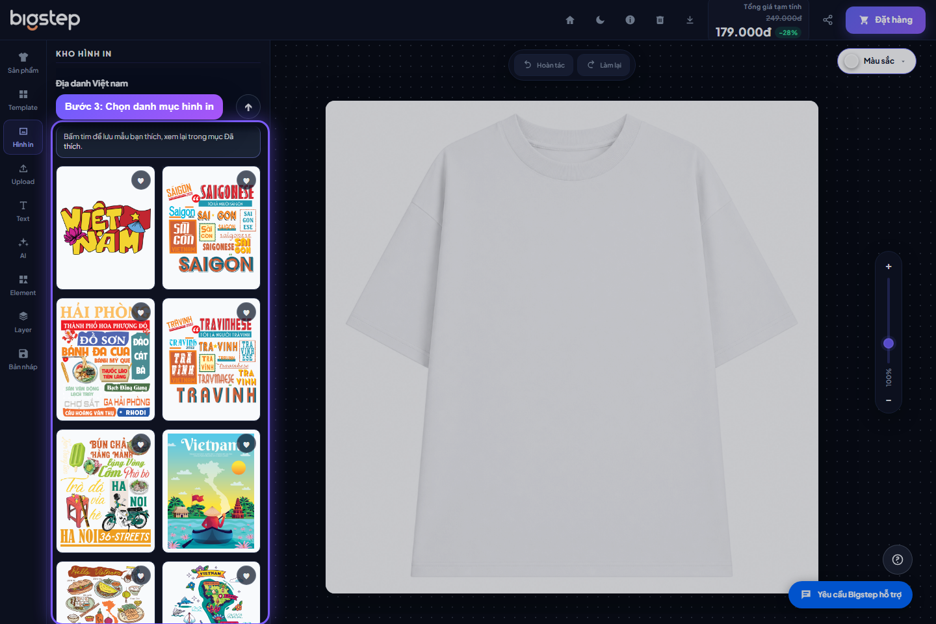The width and height of the screenshot is (936, 624).
Task: Favorite the Saigonese design heart
Action: (246, 180)
